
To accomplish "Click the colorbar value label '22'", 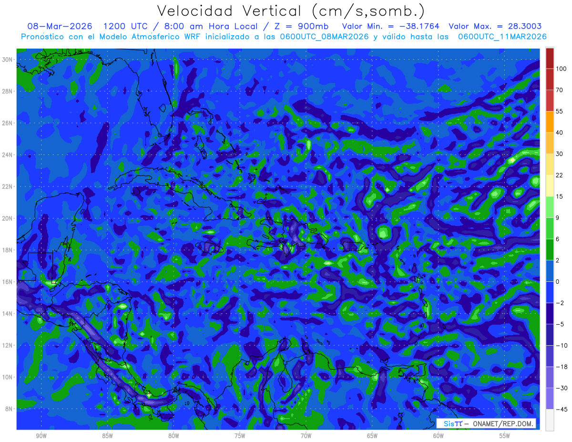I will tap(560, 175).
